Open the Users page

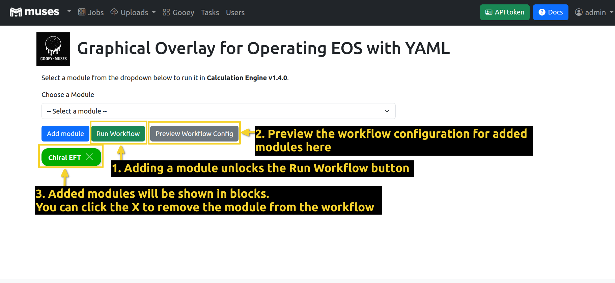(x=235, y=12)
